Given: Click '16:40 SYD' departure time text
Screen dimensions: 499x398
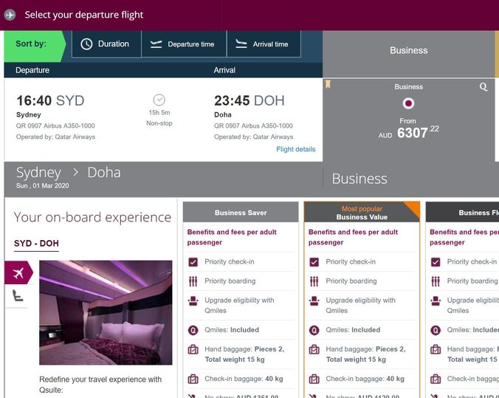Looking at the screenshot, I should [50, 100].
